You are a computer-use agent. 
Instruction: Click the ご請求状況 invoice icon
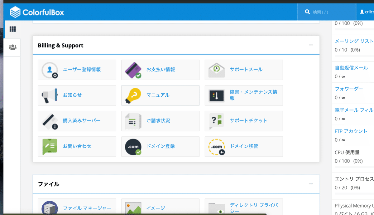(133, 121)
